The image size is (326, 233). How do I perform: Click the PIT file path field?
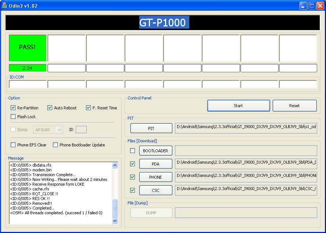(246, 128)
